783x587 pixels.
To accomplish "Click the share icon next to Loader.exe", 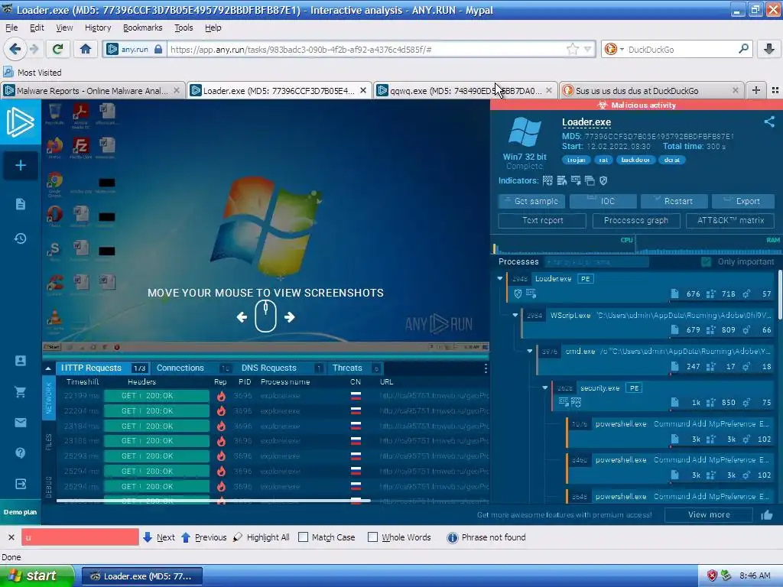I will click(769, 122).
